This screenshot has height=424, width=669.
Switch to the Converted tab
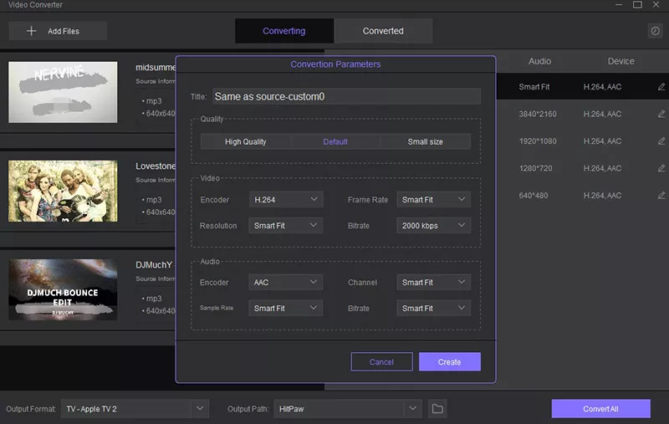[383, 31]
